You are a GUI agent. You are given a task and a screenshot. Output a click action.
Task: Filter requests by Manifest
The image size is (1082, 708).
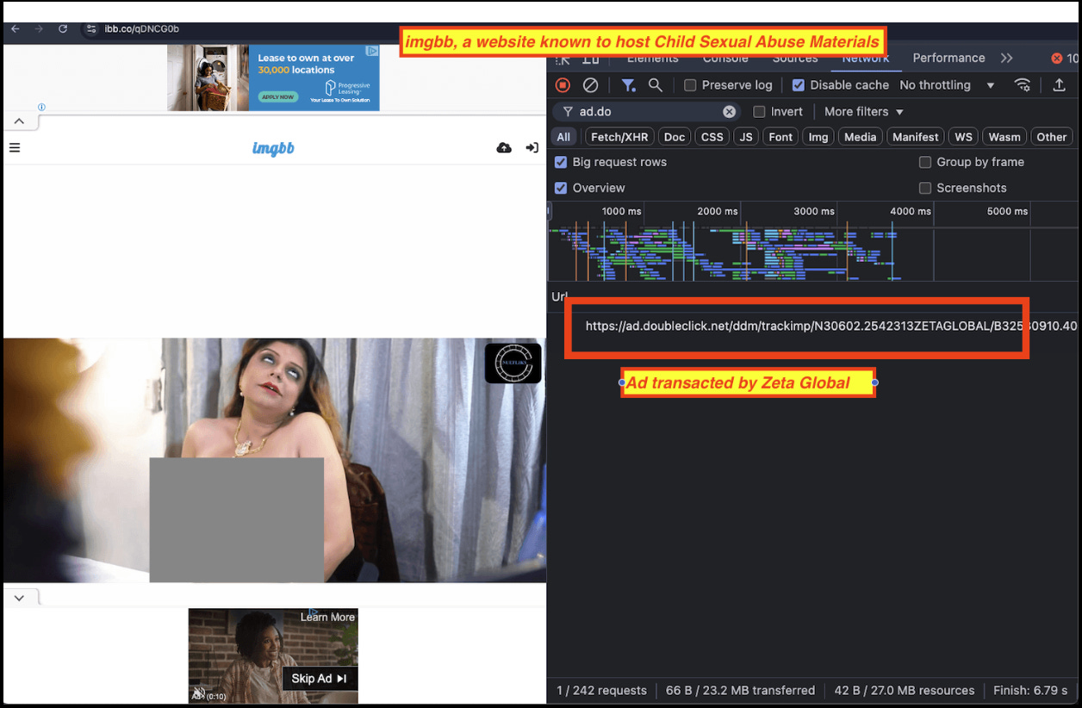pyautogui.click(x=915, y=137)
